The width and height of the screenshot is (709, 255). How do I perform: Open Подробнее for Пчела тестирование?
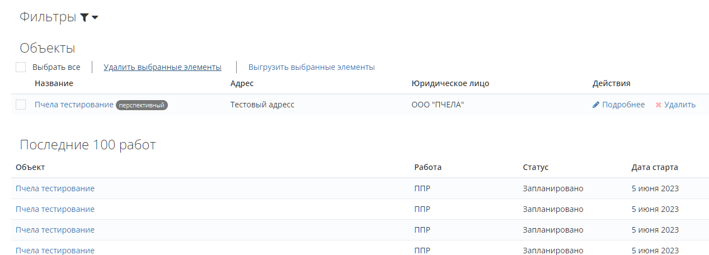pyautogui.click(x=623, y=105)
